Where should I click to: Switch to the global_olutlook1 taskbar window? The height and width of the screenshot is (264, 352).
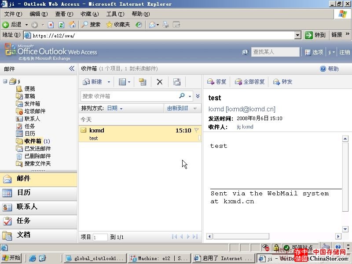(x=95, y=258)
